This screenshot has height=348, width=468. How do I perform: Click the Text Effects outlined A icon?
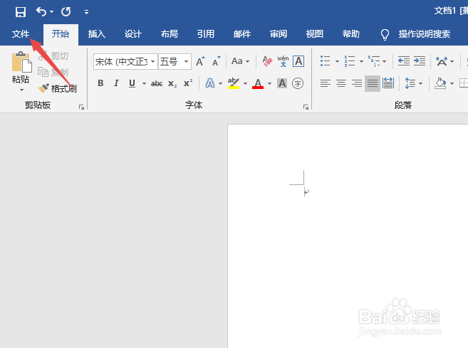tap(210, 83)
